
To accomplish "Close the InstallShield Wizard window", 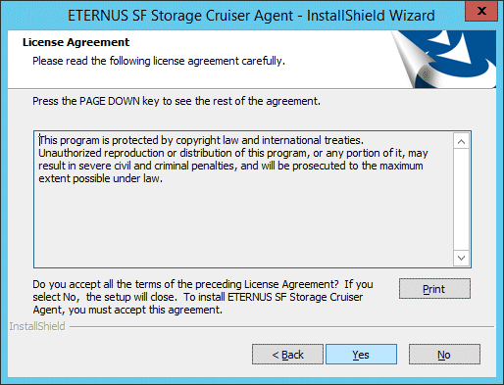I will point(481,11).
